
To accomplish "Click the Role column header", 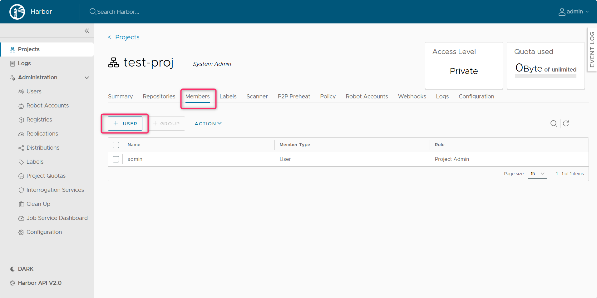I will tap(440, 145).
